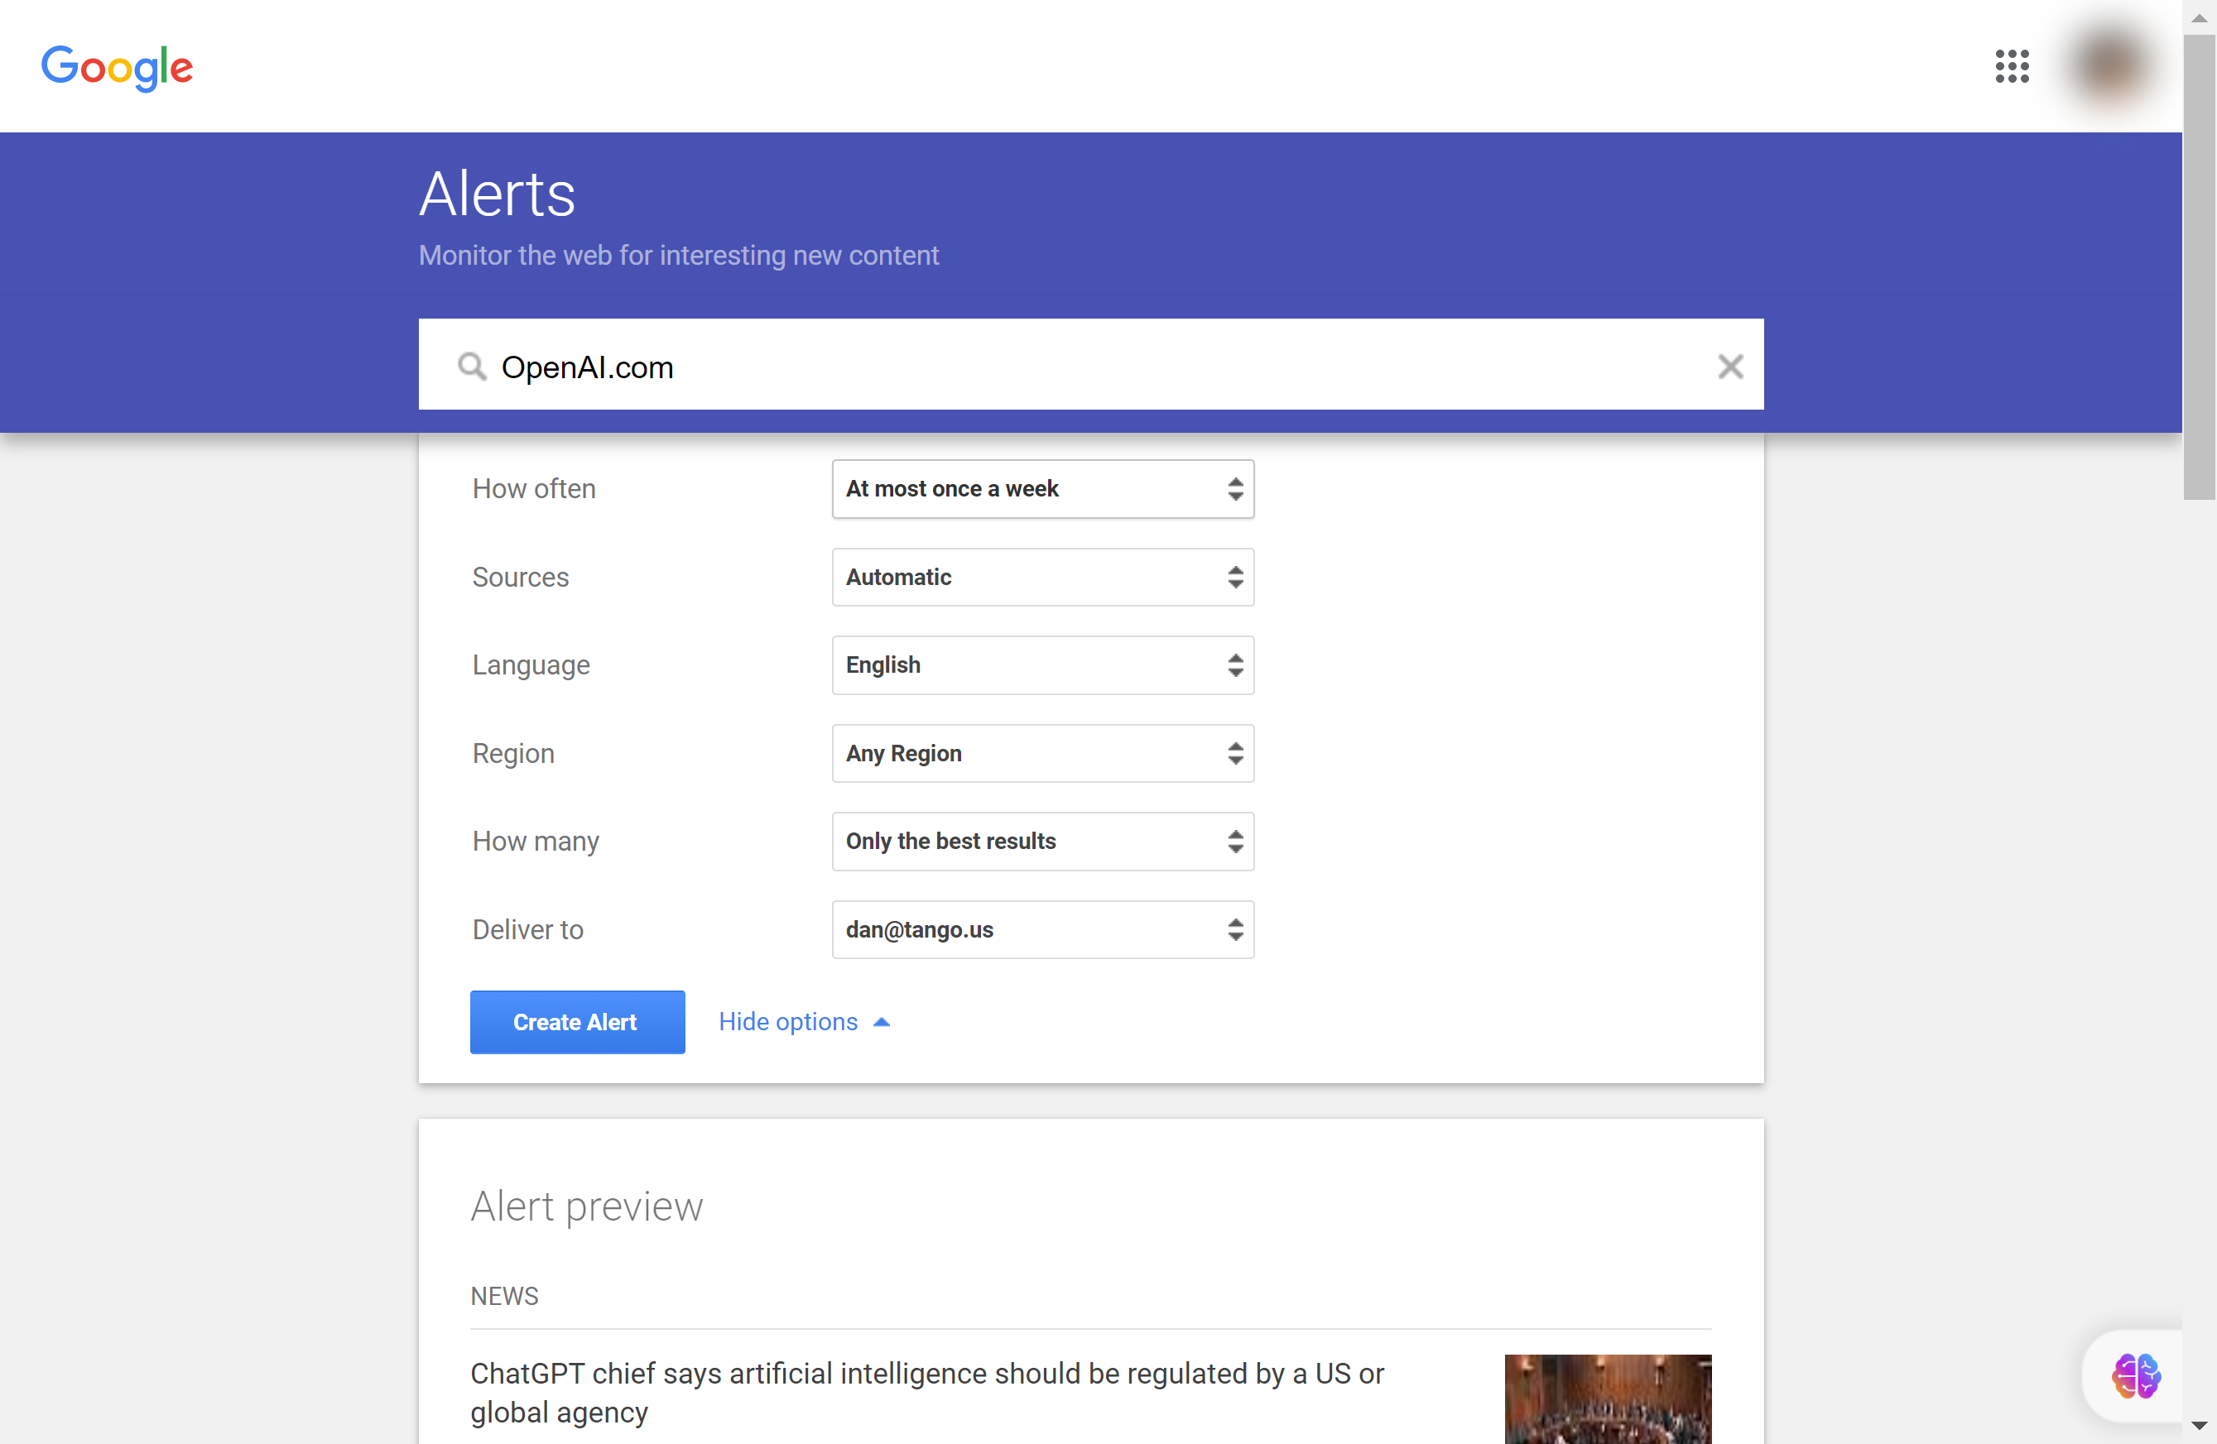Clear the OpenAI.com search query
Image resolution: width=2217 pixels, height=1444 pixels.
[1730, 367]
